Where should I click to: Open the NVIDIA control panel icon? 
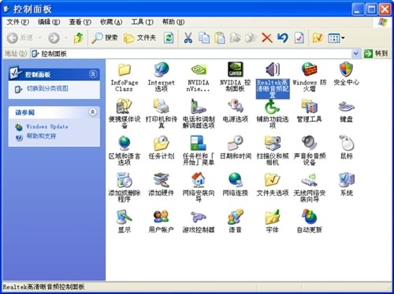[x=235, y=70]
